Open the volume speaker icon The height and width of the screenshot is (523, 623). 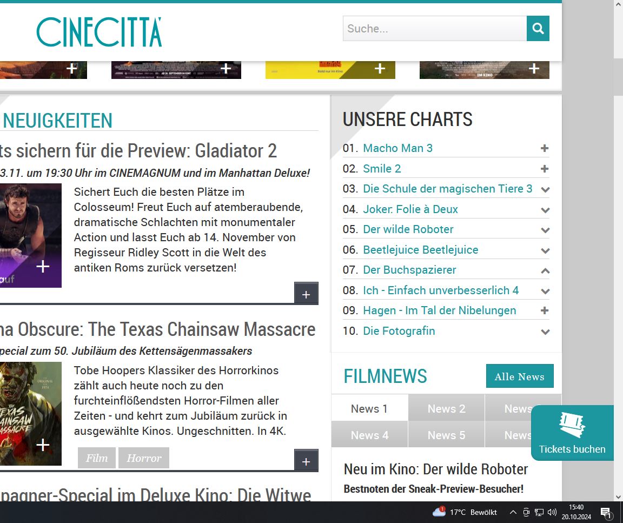click(x=552, y=512)
